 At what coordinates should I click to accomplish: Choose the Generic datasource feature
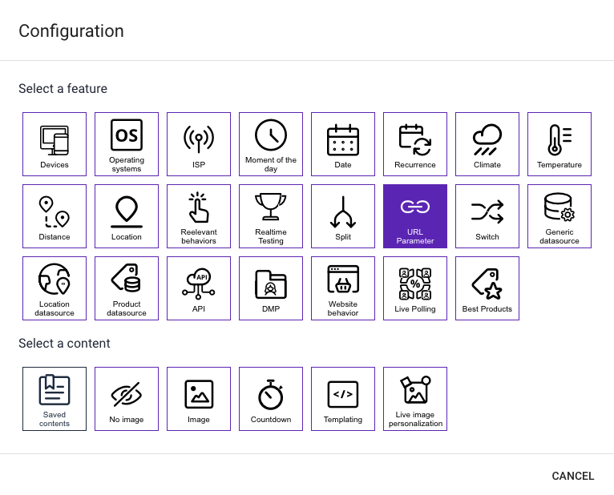pyautogui.click(x=559, y=216)
